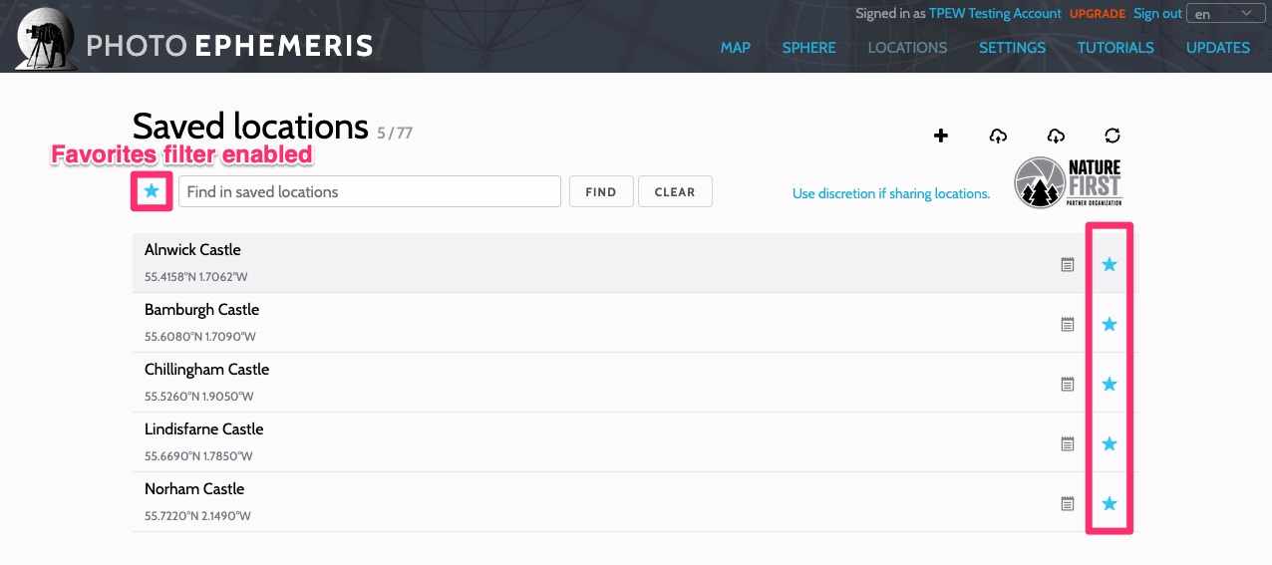Open SETTINGS in the navigation
The height and width of the screenshot is (565, 1272).
tap(1012, 47)
